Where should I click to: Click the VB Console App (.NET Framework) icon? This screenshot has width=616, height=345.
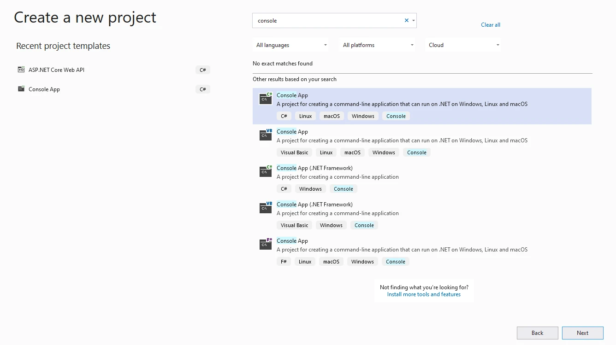266,207
